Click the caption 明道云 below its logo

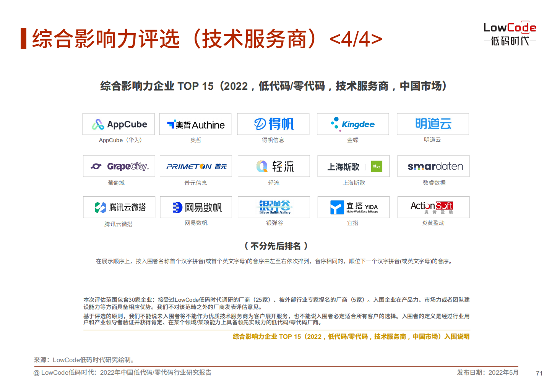432,140
